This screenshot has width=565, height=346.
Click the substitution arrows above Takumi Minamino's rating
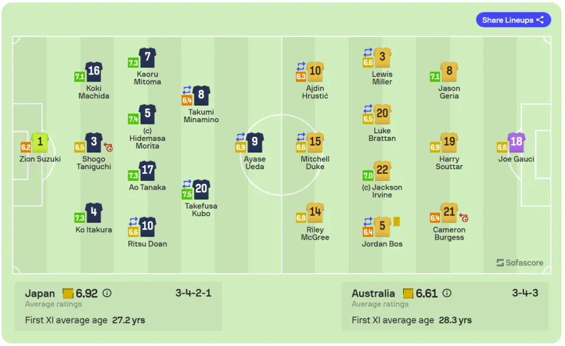click(x=187, y=89)
